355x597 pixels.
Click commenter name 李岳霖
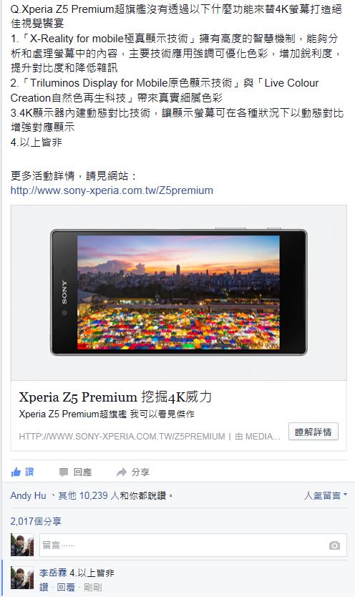point(53,573)
